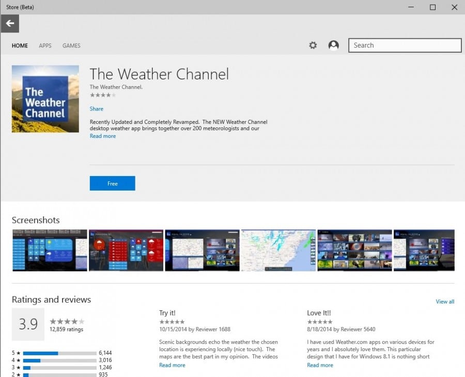Click The Weather Channel app icon
465x377 pixels.
[45, 99]
